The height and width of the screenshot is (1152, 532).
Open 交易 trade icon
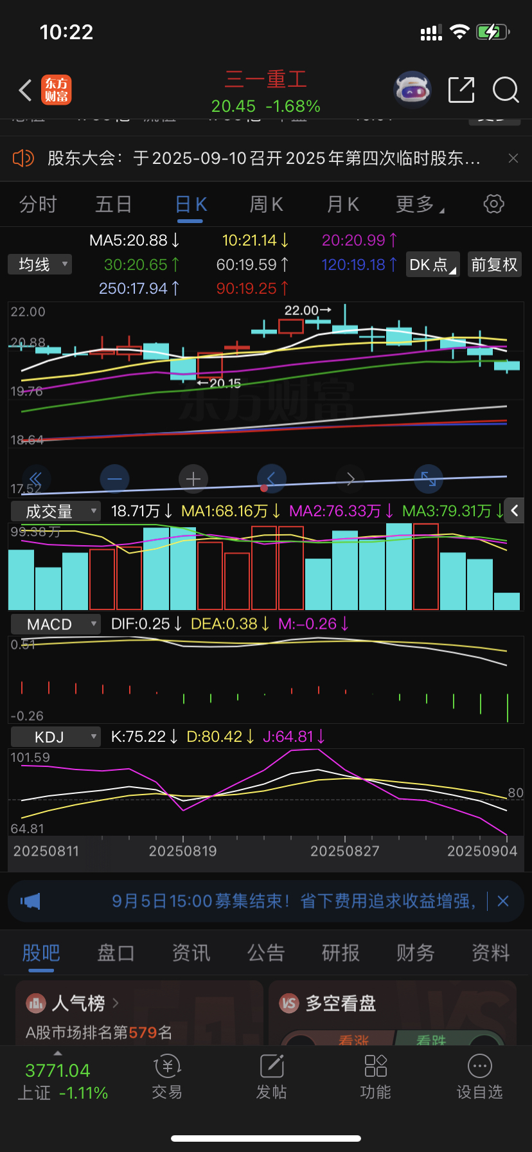point(167,1076)
